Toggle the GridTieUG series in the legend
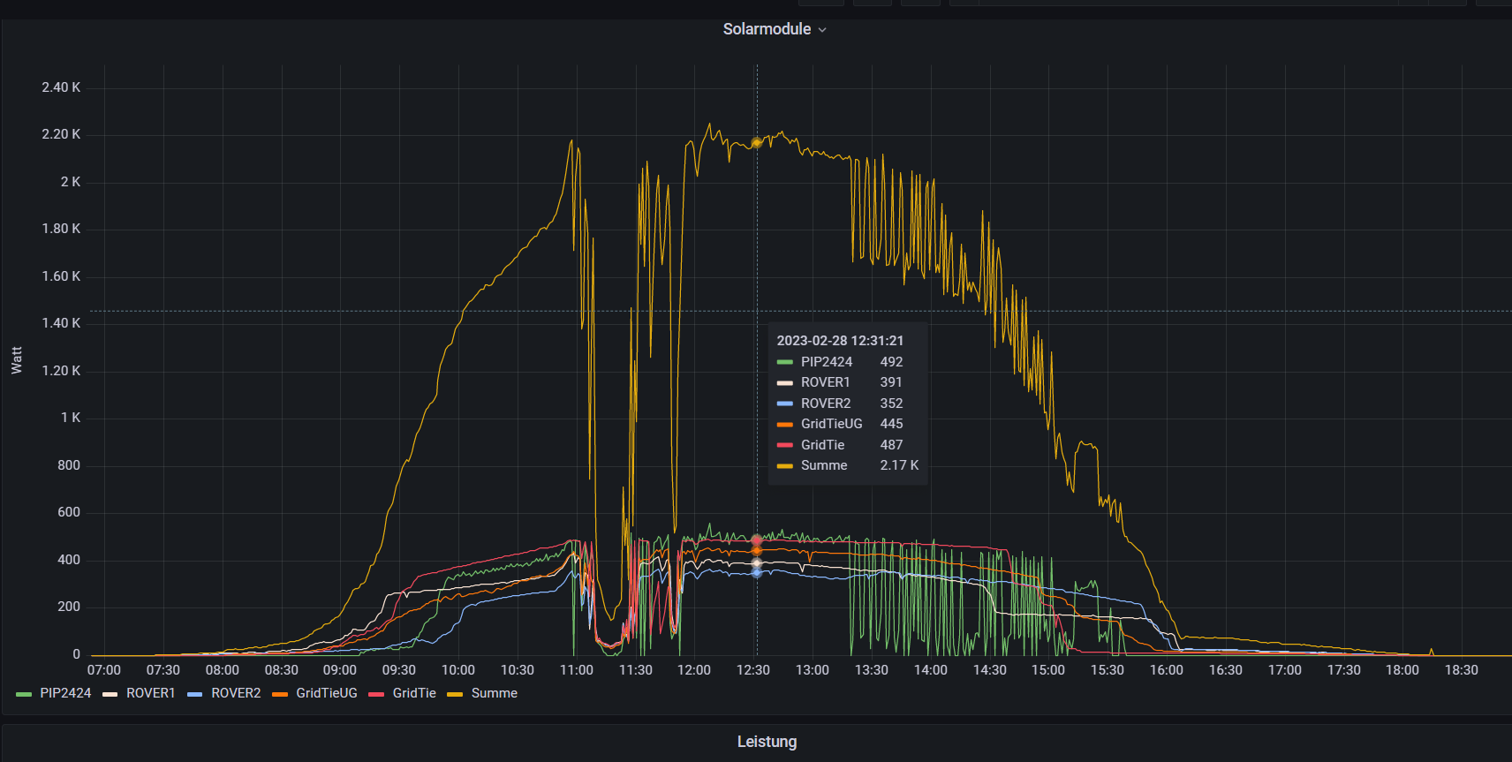The width and height of the screenshot is (1512, 762). click(327, 693)
